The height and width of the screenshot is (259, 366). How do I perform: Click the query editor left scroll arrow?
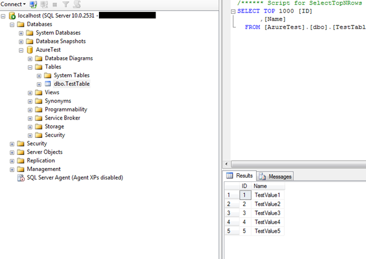tap(226, 164)
